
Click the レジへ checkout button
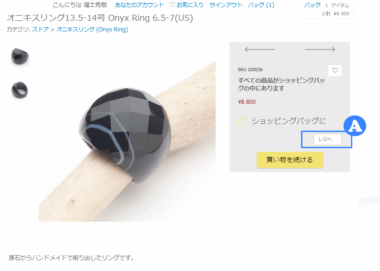[327, 139]
